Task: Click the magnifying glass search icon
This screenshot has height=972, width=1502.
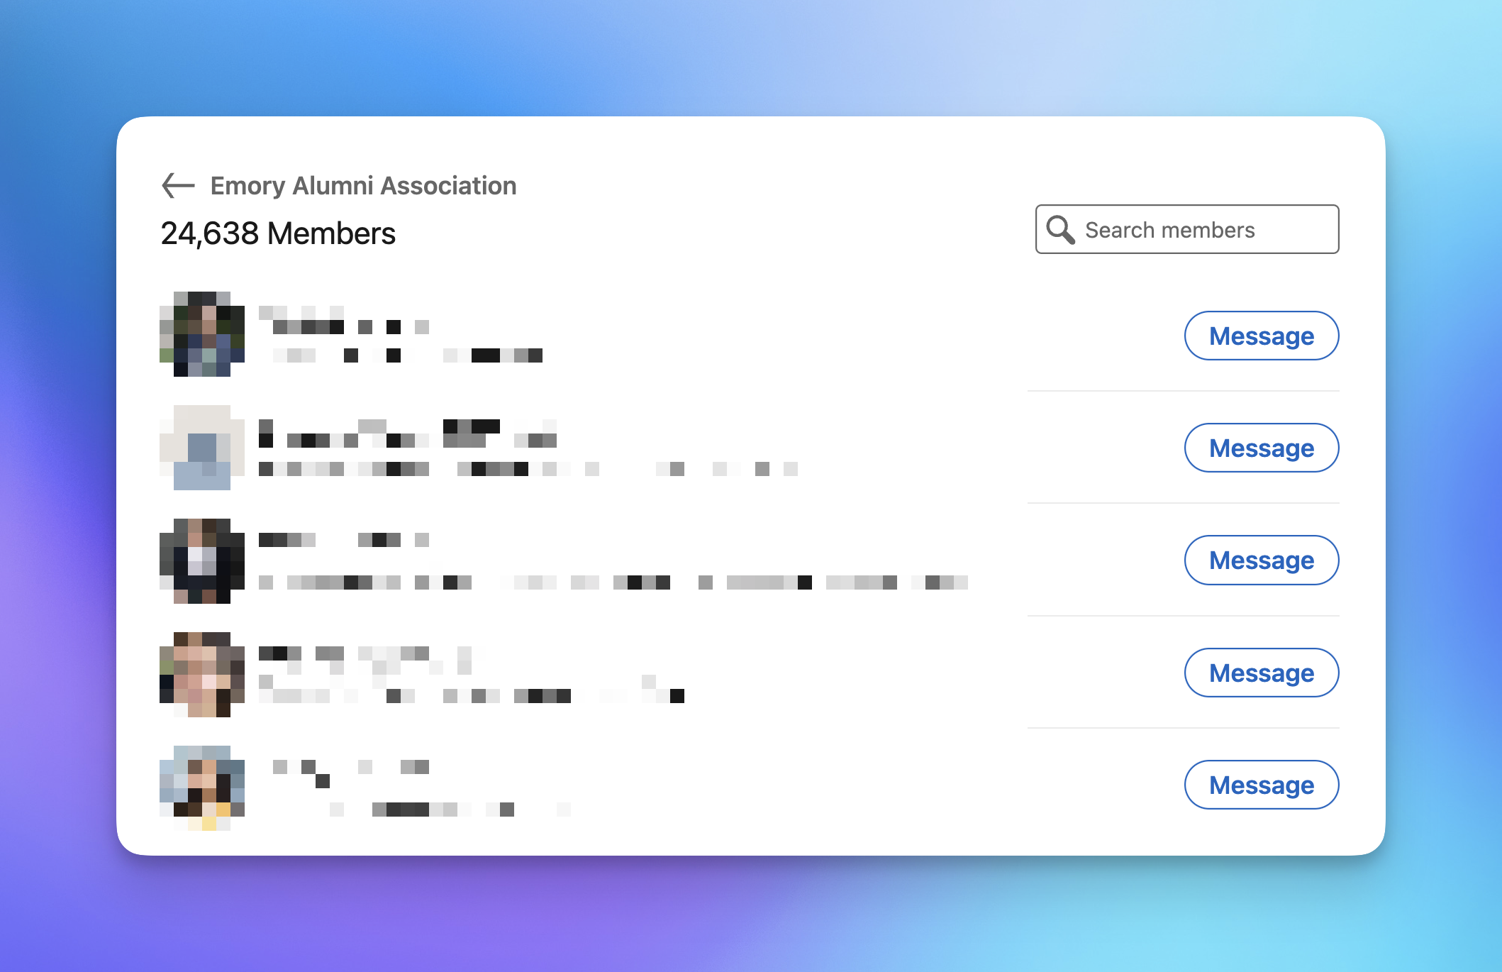Action: (x=1060, y=230)
